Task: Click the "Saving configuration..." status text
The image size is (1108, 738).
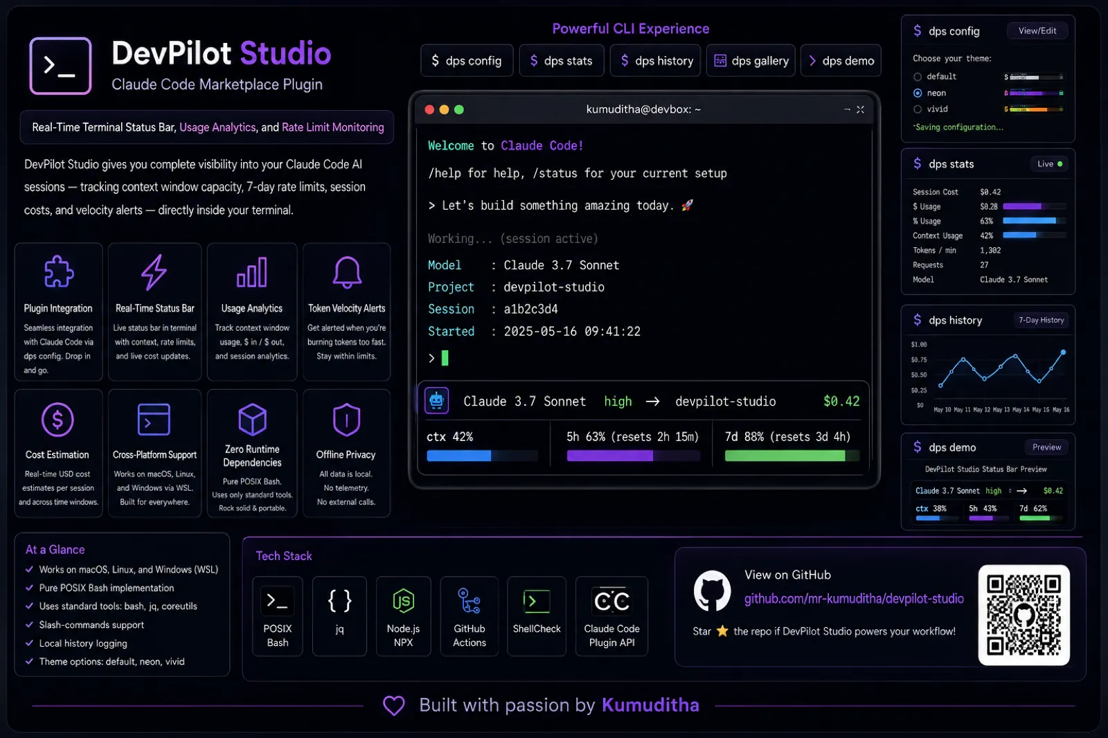Action: pyautogui.click(x=958, y=127)
